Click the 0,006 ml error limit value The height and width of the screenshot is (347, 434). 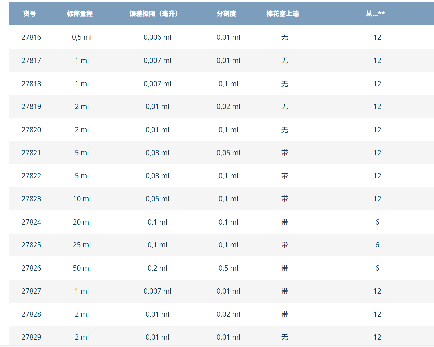coord(157,37)
